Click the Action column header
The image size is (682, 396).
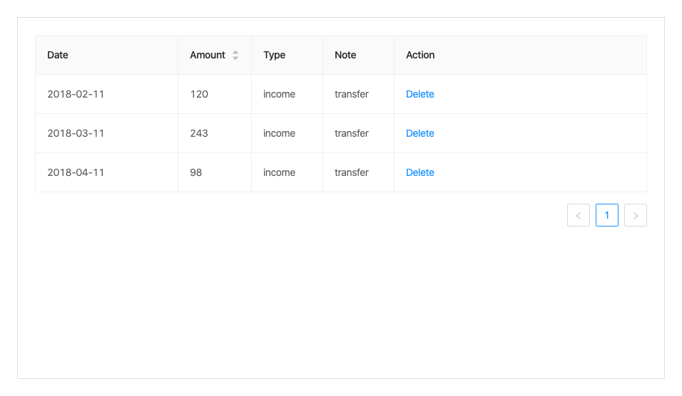pos(420,55)
